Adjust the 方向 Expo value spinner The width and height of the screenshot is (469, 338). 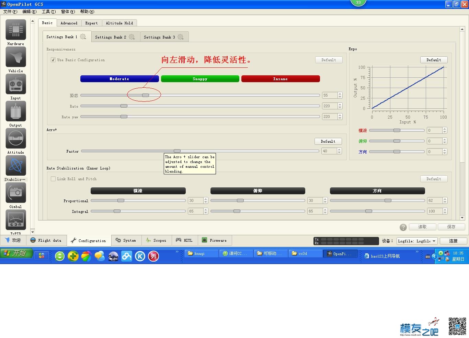(445, 152)
